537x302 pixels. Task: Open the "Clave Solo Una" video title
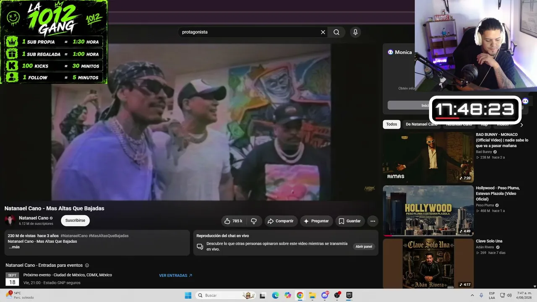489,241
